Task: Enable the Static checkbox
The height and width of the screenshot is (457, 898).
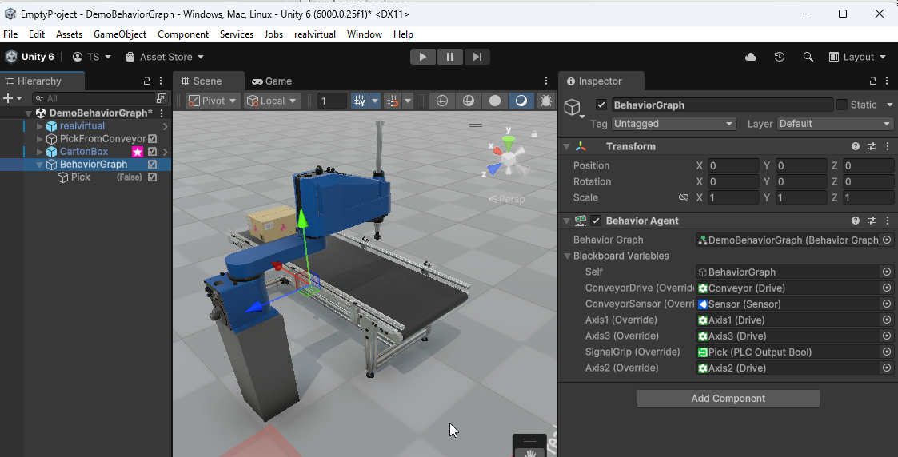Action: [x=842, y=105]
